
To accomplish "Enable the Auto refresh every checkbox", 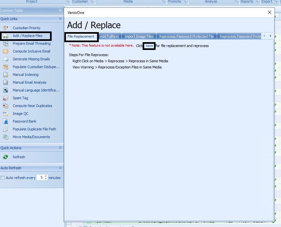I will 3,178.
